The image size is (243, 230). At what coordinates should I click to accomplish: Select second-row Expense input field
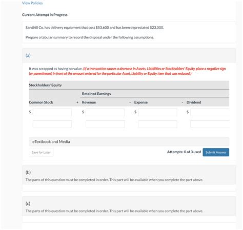click(x=157, y=124)
